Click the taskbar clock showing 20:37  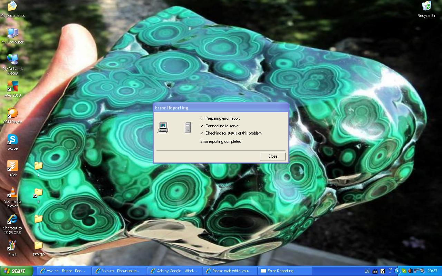432,271
